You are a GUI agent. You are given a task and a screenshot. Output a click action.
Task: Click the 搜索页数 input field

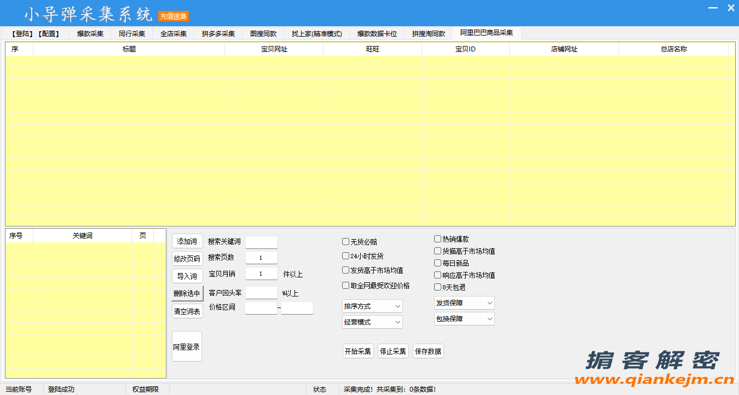coord(261,258)
